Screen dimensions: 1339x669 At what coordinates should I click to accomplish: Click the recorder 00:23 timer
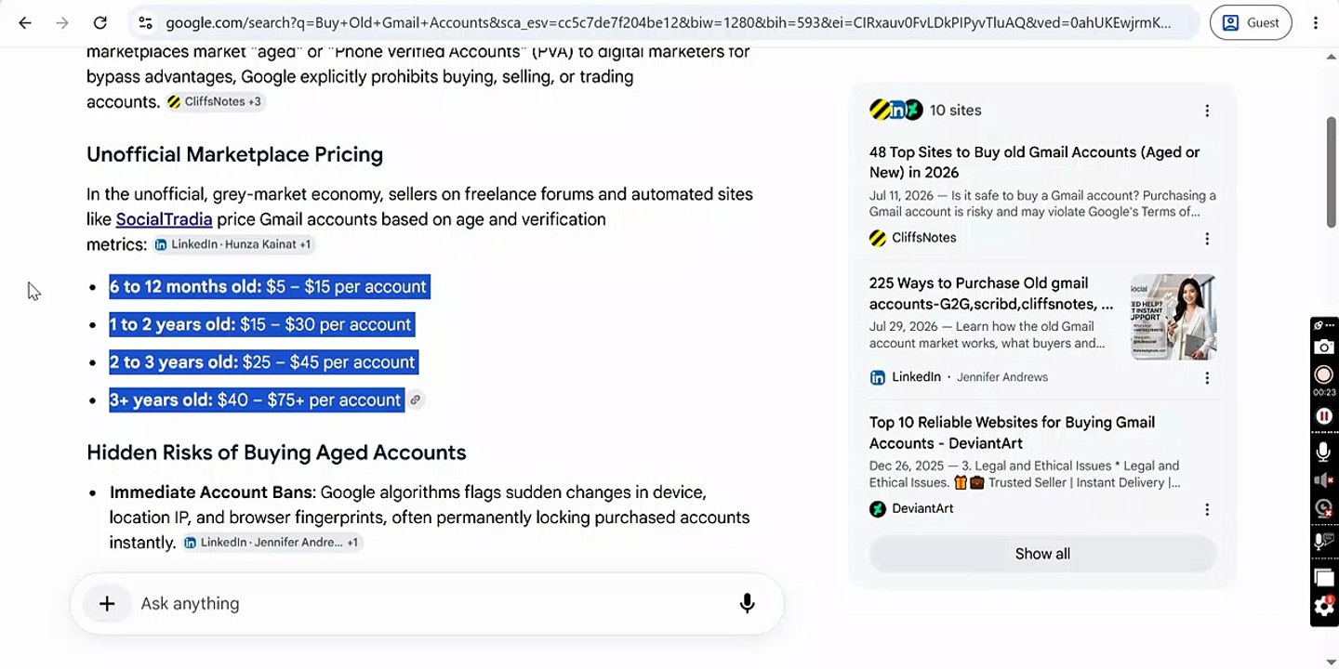(x=1323, y=393)
